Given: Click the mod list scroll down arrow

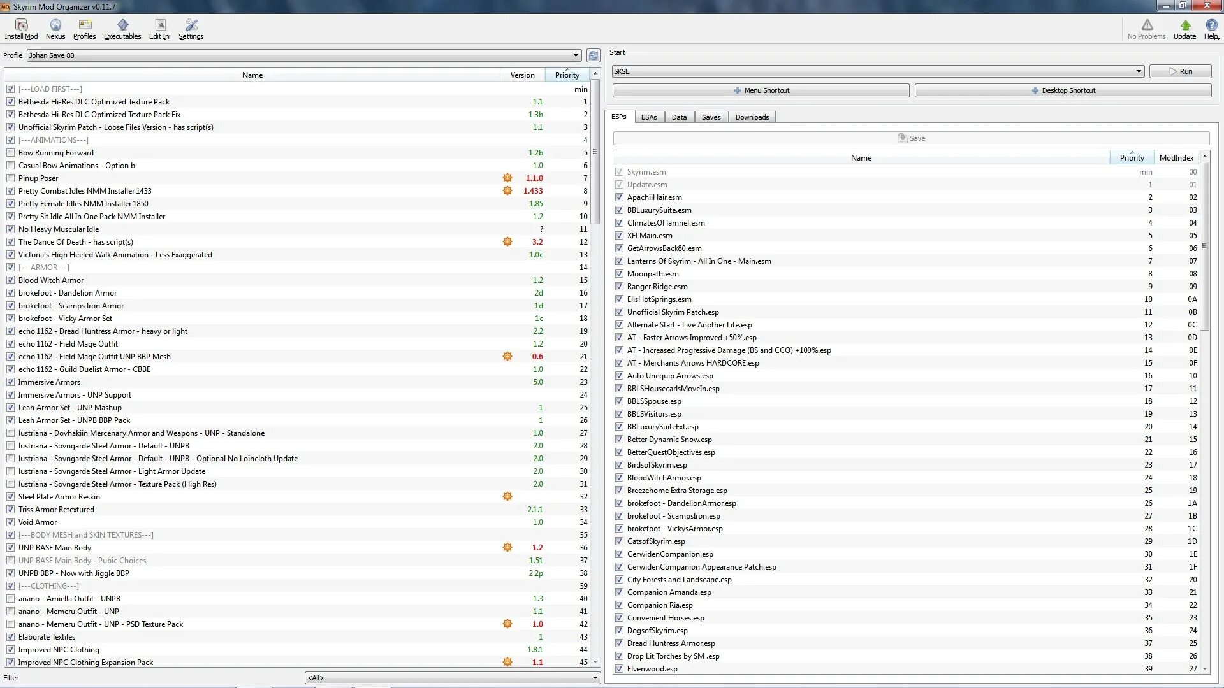Looking at the screenshot, I should (595, 663).
